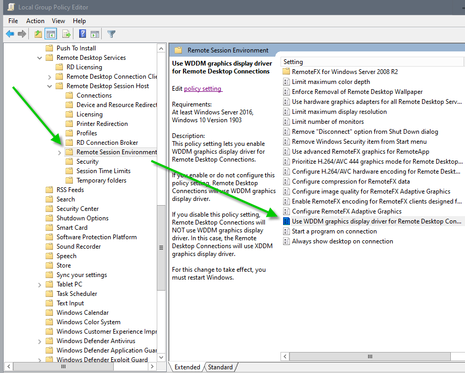Open the Action menu
The image size is (465, 373).
pos(35,21)
